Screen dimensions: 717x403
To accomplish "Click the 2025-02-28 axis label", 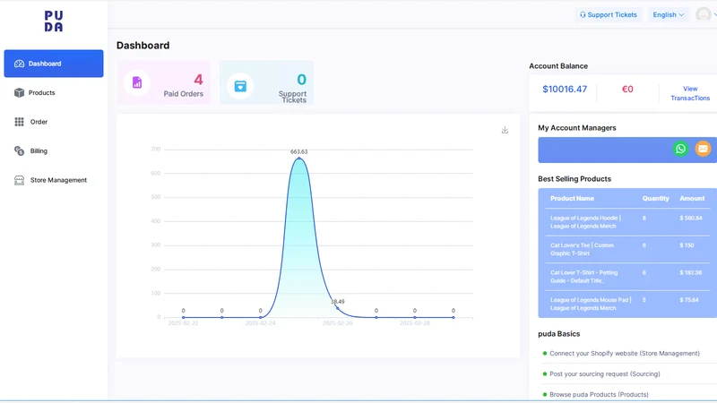I will [x=415, y=323].
